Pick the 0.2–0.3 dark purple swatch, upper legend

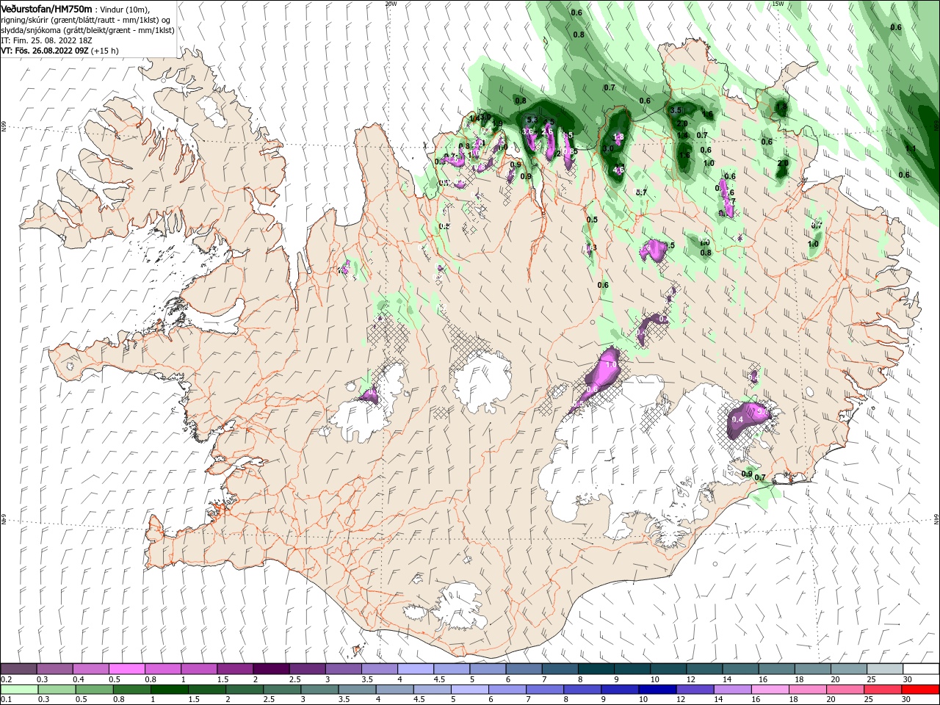pyautogui.click(x=18, y=669)
